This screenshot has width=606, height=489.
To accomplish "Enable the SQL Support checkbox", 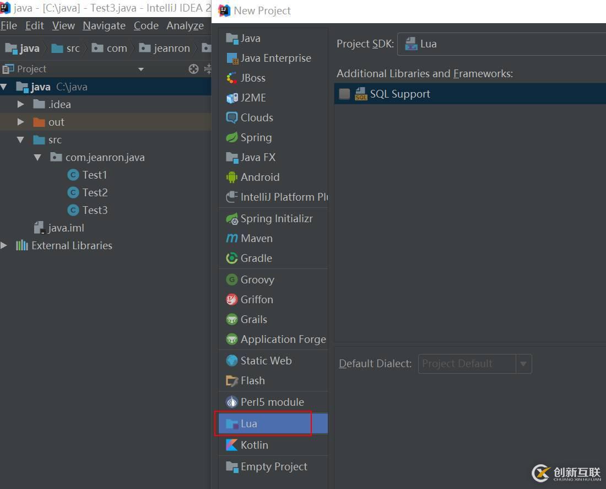I will pos(344,94).
